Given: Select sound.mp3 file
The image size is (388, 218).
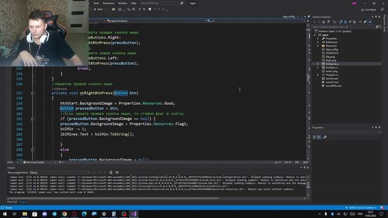Looking at the screenshot, I should coord(332,79).
